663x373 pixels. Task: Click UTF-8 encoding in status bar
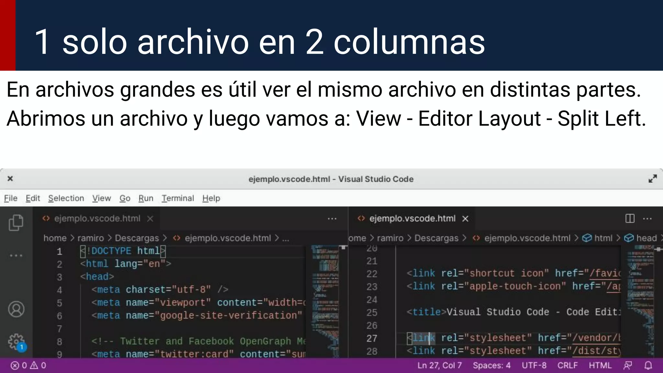click(x=534, y=366)
